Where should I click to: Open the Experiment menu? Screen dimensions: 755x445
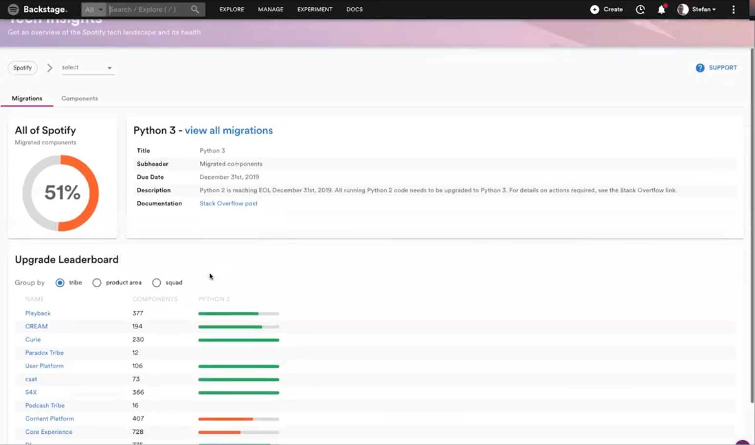[315, 9]
